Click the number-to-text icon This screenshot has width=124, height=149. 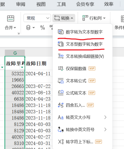[61, 32]
